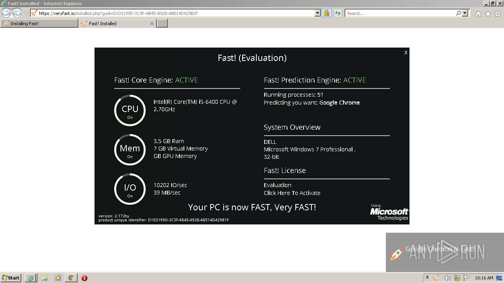Click the red stop-sign taskbar icon

click(84, 278)
